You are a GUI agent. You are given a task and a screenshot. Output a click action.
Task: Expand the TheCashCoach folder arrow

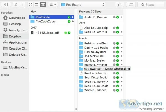click(73, 21)
